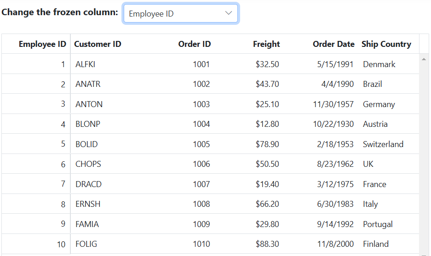Click order ID cell 1006
This screenshot has width=431, height=256.
point(201,164)
